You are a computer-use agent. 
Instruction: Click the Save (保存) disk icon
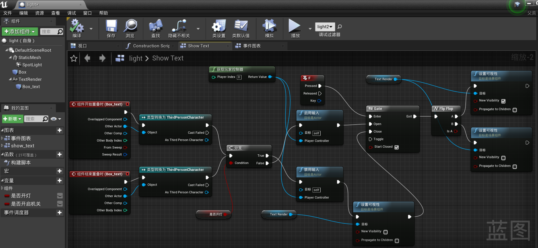tap(111, 26)
